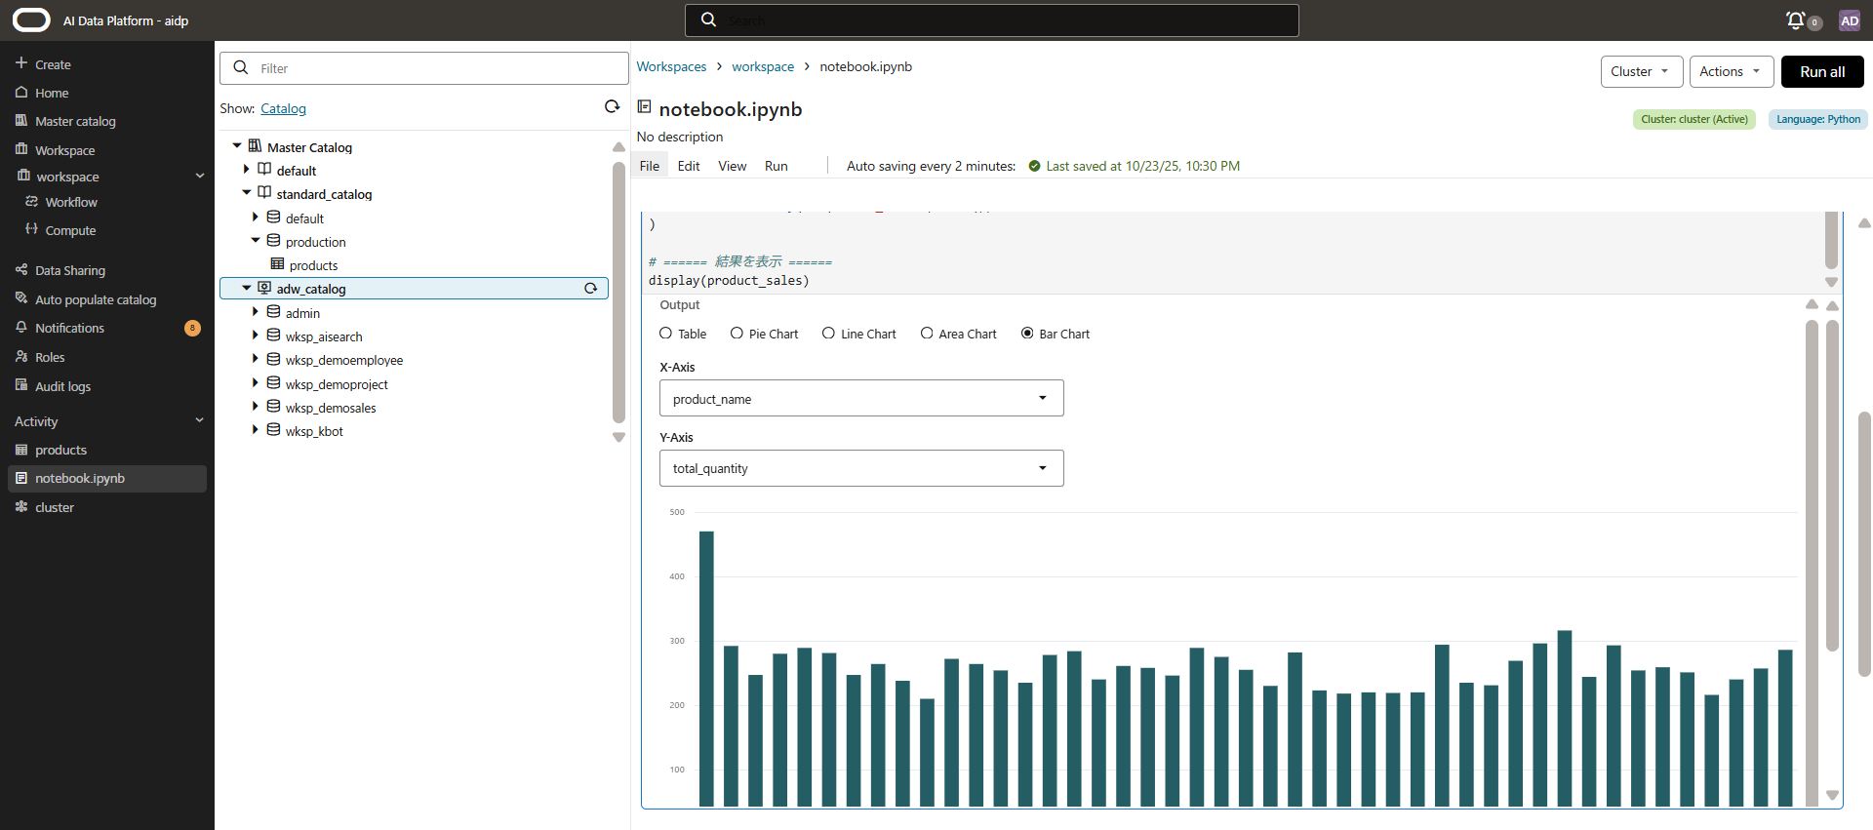Click the page right-edge scrollbar thumb
This screenshot has width=1873, height=830.
1864,543
